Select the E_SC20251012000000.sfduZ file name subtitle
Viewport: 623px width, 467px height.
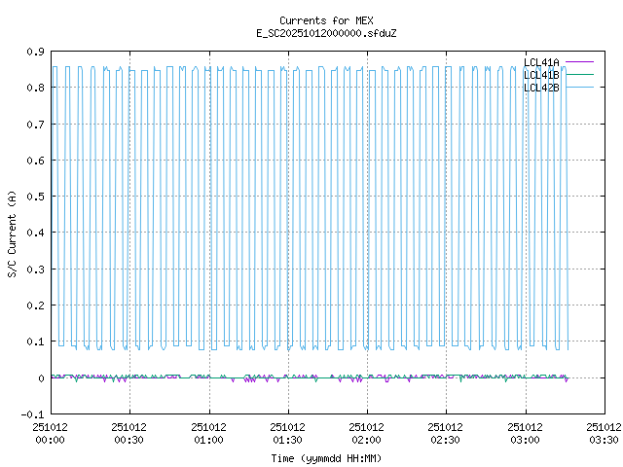pos(326,33)
